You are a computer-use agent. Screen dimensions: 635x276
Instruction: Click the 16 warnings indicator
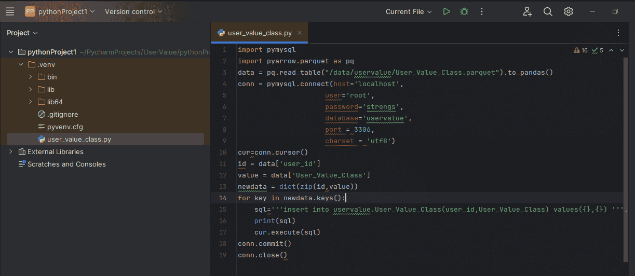click(x=580, y=50)
